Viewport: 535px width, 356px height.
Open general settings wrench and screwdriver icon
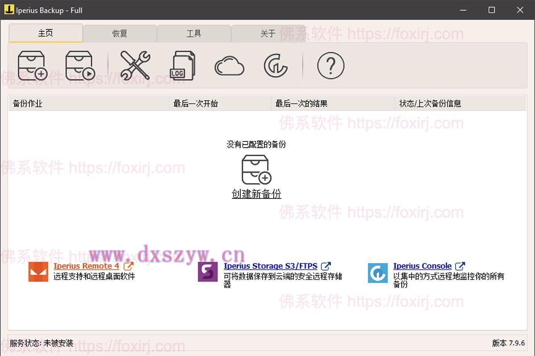click(135, 66)
